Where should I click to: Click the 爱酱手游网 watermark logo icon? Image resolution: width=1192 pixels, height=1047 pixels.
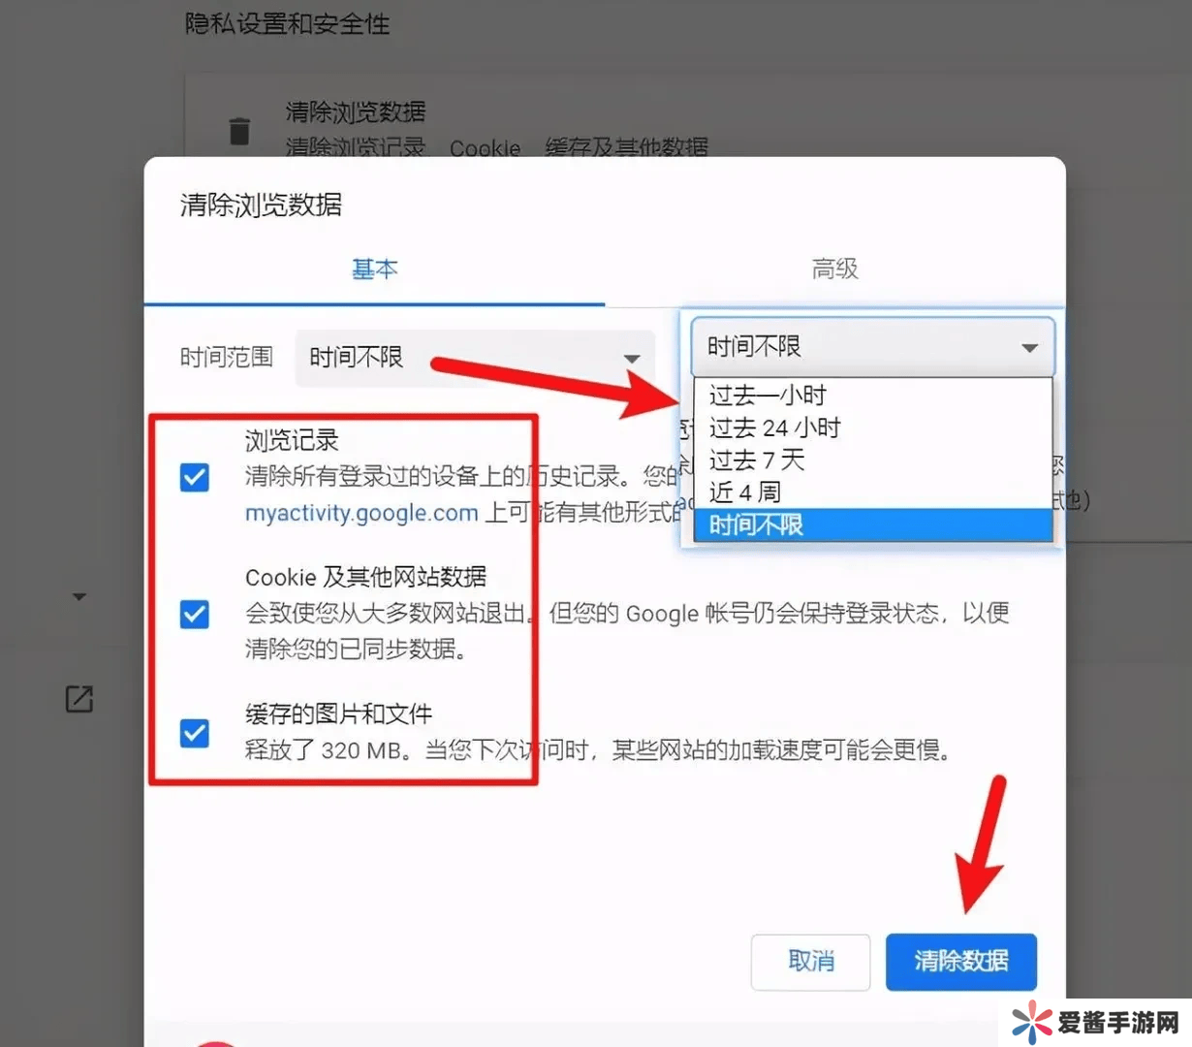[x=1032, y=1023]
